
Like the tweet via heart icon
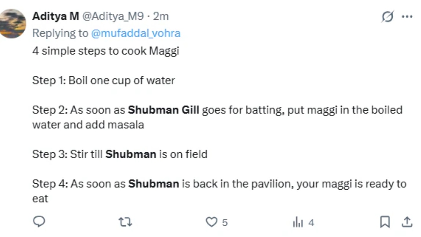pos(211,222)
